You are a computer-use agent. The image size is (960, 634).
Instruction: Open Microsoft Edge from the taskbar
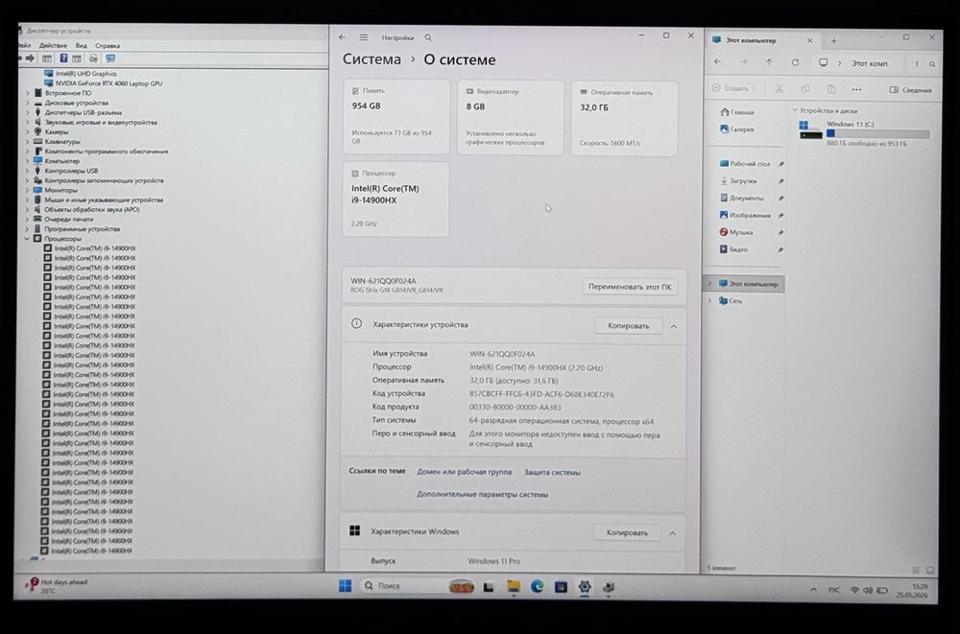(537, 586)
